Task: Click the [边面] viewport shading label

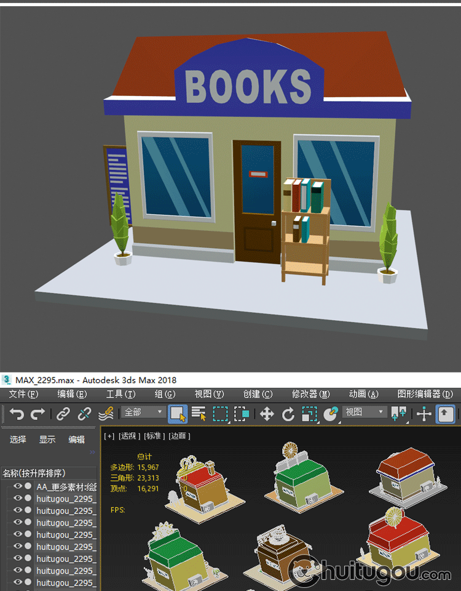Action: tap(180, 436)
